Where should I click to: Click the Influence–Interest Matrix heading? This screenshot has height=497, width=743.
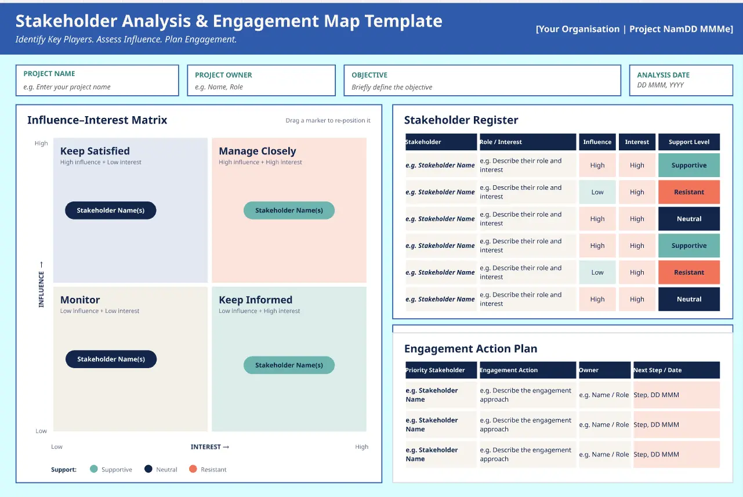coord(97,120)
